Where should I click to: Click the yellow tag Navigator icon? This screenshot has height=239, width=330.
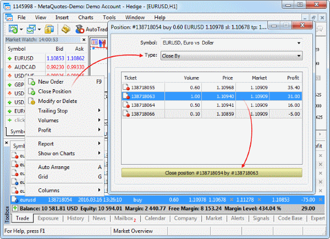66,29
